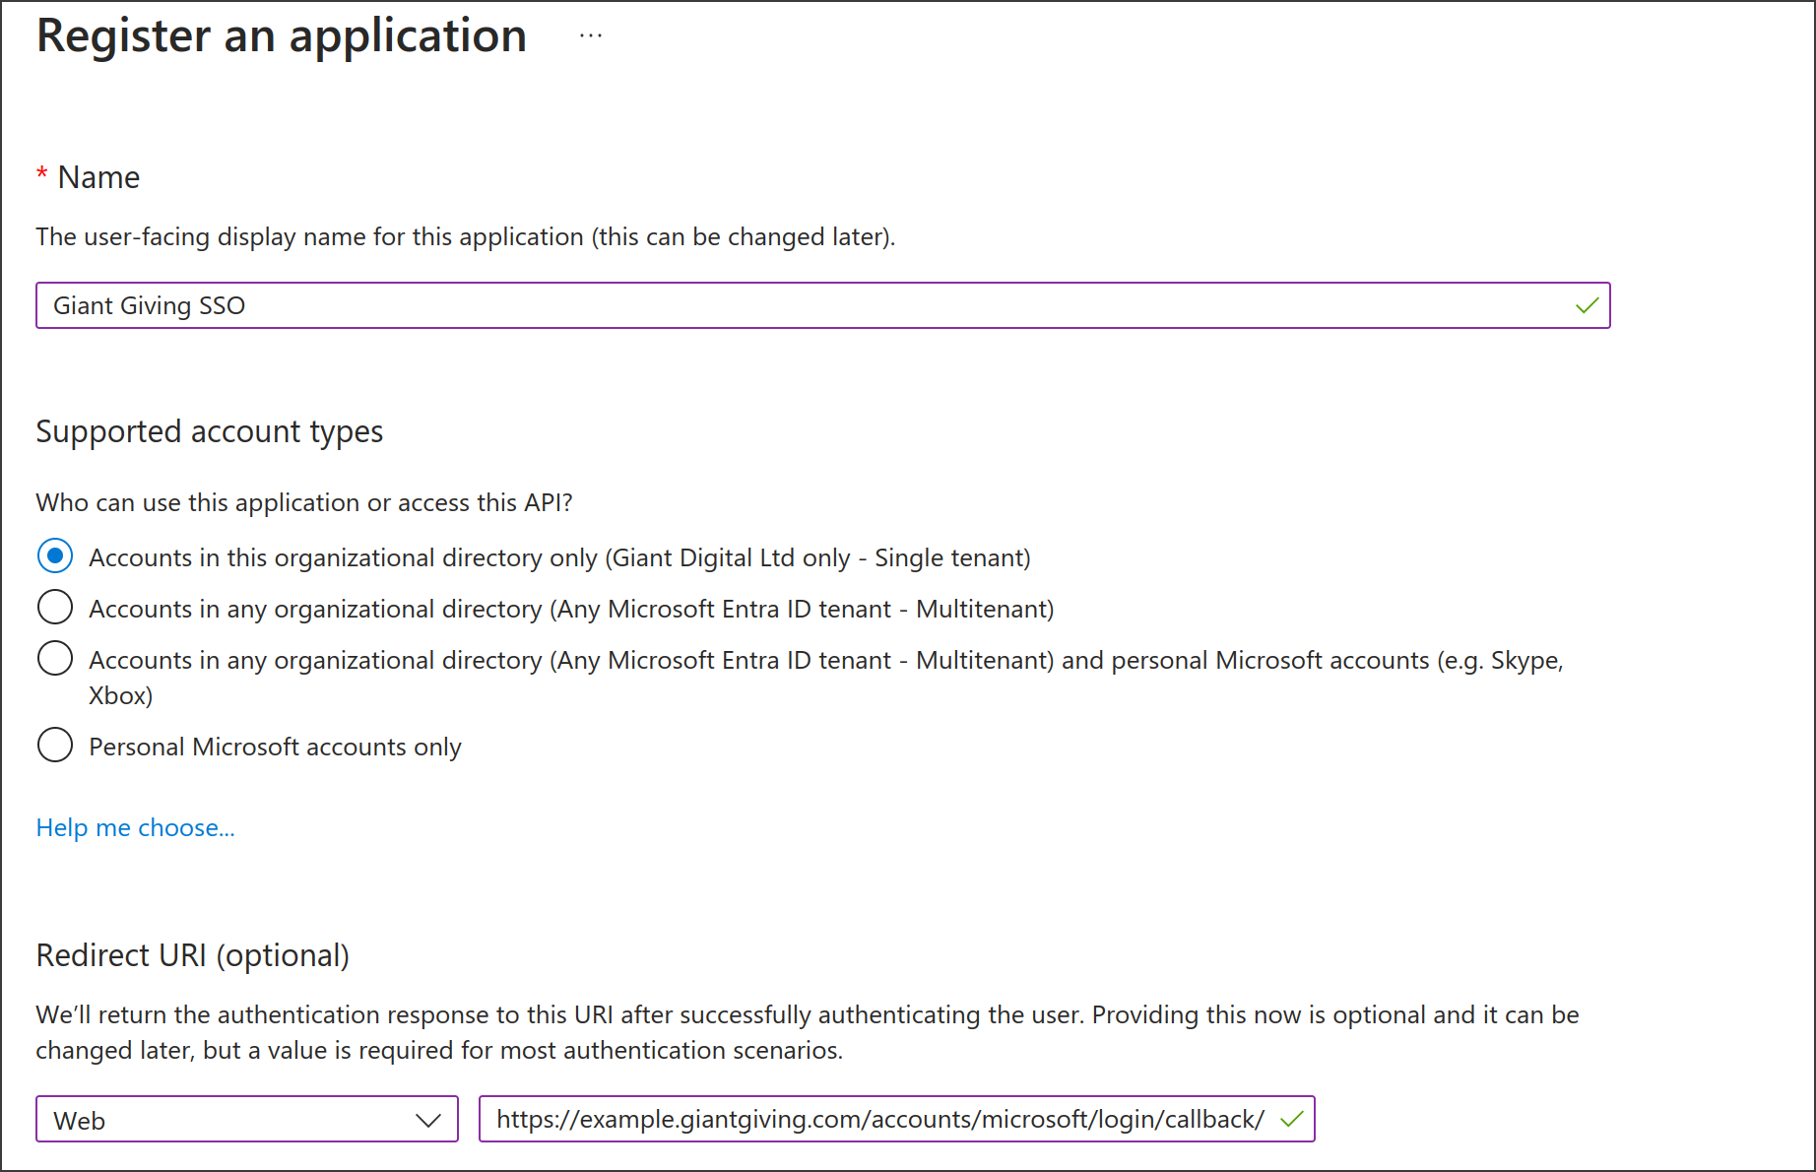
Task: Choose the Multitenant accounts option
Action: coord(55,607)
